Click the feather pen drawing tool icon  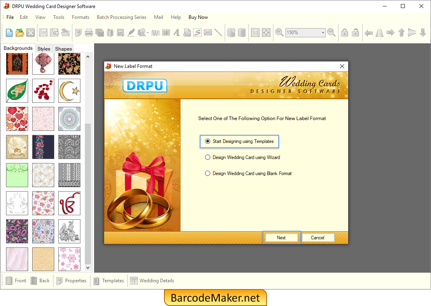click(131, 33)
